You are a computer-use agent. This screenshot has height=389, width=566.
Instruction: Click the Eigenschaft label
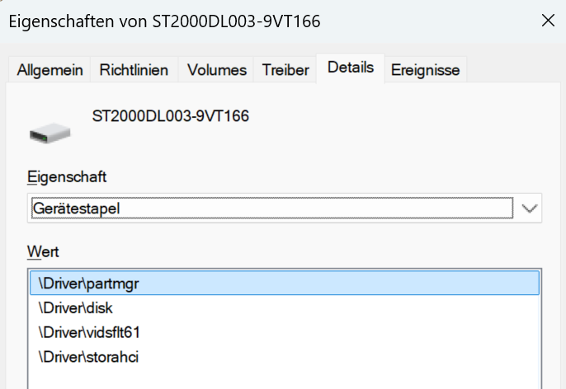click(67, 177)
